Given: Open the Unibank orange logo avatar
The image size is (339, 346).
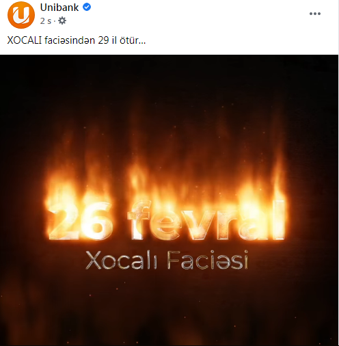Looking at the screenshot, I should point(21,14).
